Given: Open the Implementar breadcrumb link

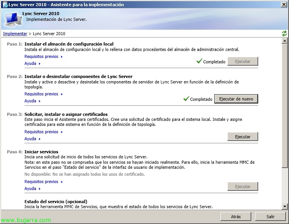Looking at the screenshot, I should tap(15, 34).
